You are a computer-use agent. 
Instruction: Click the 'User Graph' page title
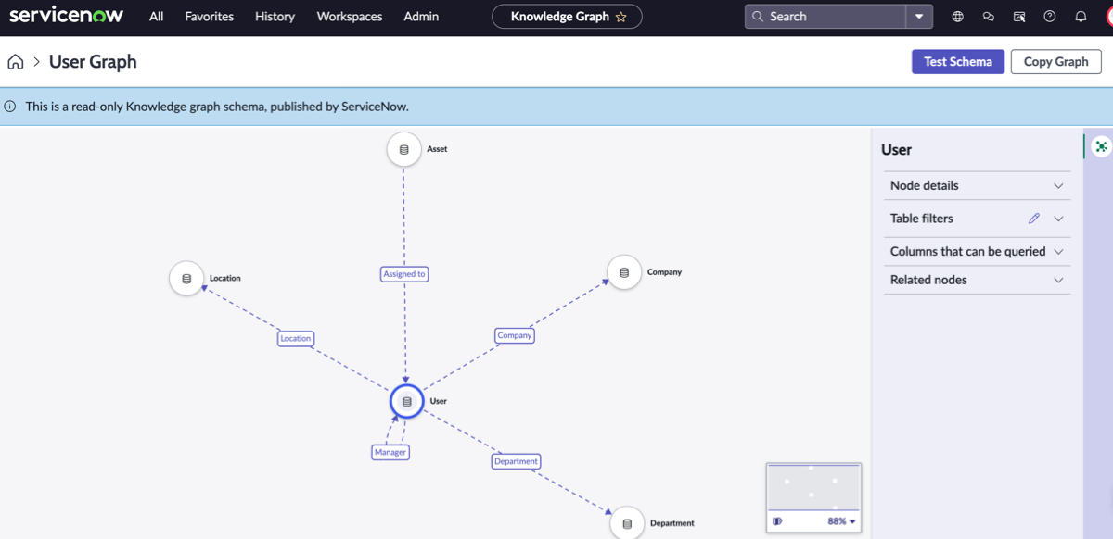[93, 62]
